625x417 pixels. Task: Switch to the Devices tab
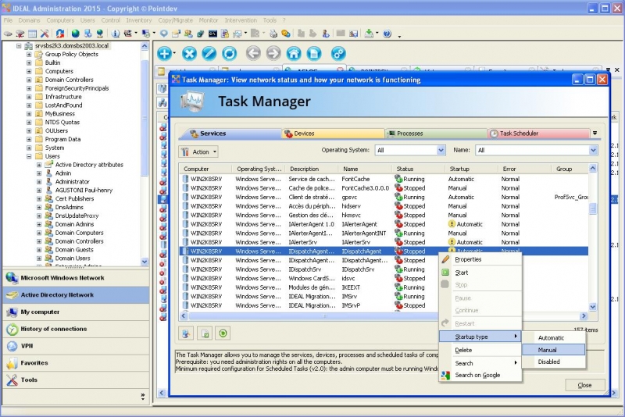coord(334,134)
